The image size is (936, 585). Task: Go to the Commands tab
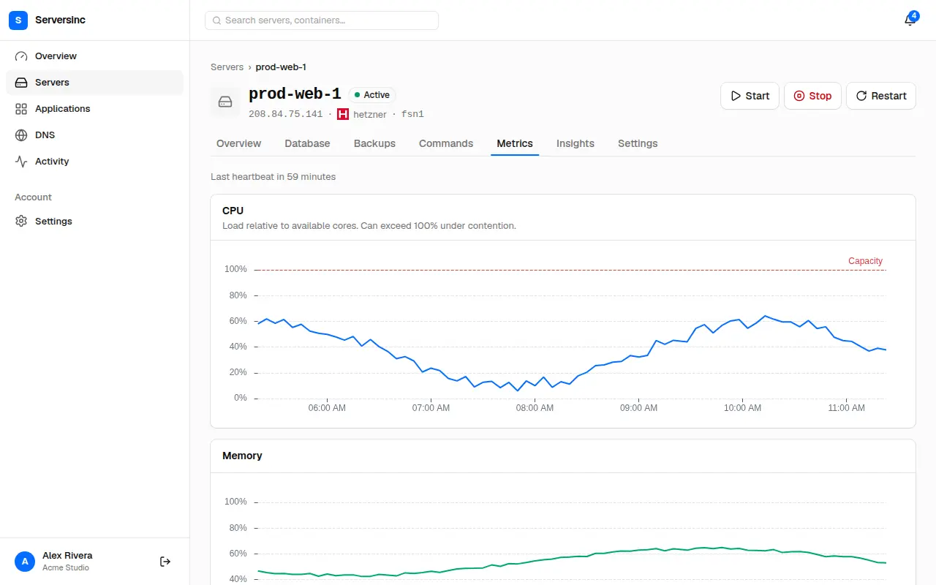446,143
